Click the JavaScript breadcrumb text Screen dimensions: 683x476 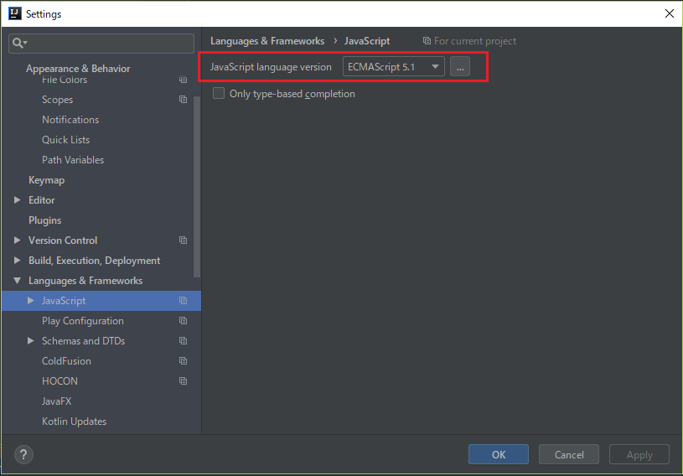click(367, 41)
